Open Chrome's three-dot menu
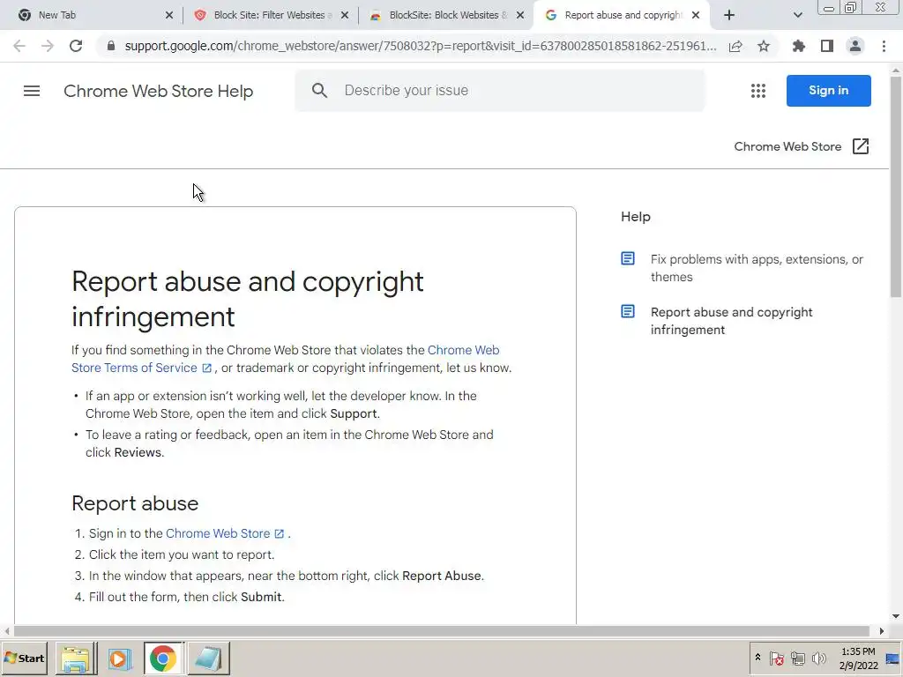The image size is (903, 677). (x=884, y=46)
